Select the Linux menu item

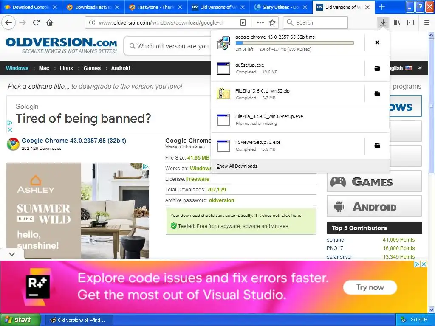[66, 68]
